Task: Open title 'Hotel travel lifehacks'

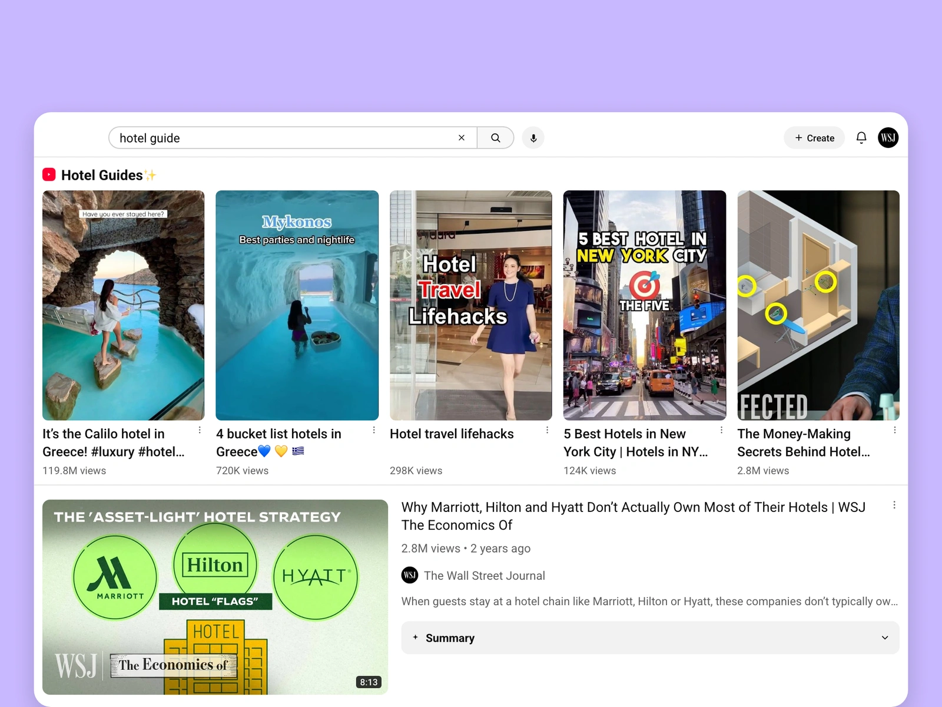Action: point(452,434)
